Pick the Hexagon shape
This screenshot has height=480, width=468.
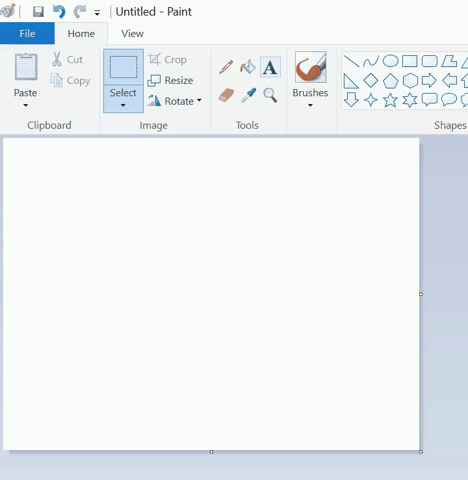click(x=410, y=81)
